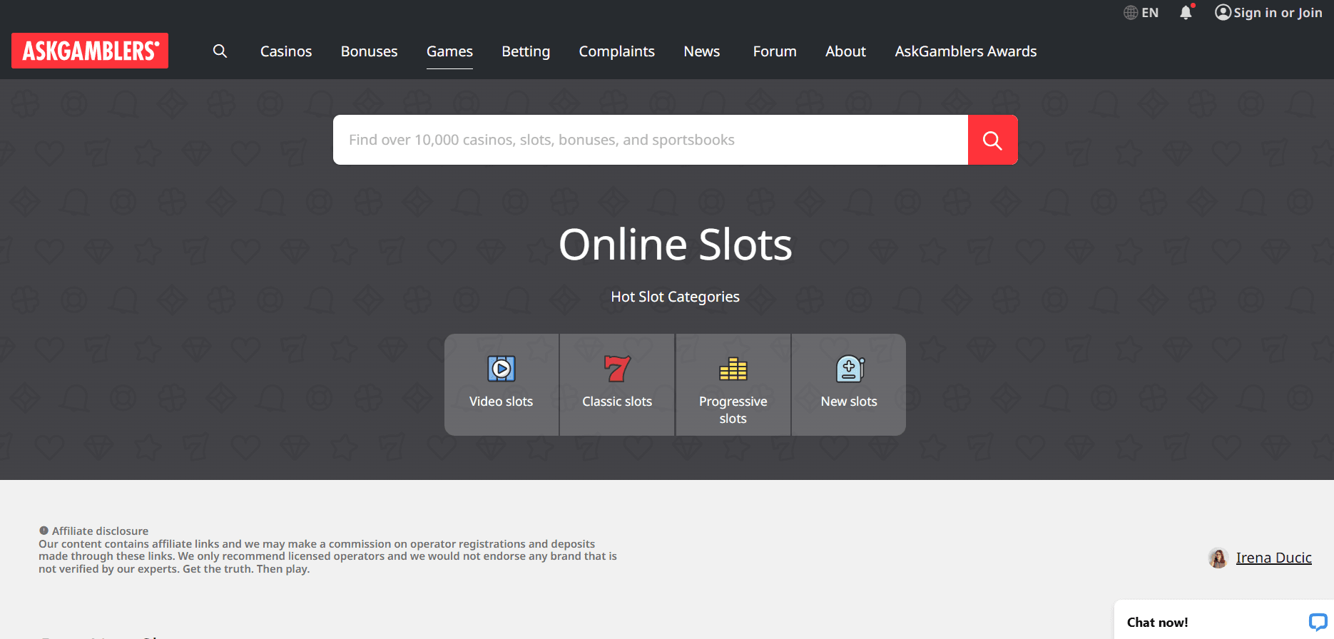Select the Classic slots category label
The height and width of the screenshot is (639, 1334).
[x=617, y=402]
